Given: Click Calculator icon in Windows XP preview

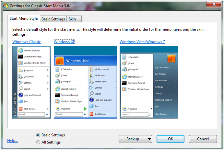Looking at the screenshot, I should click(x=57, y=69).
